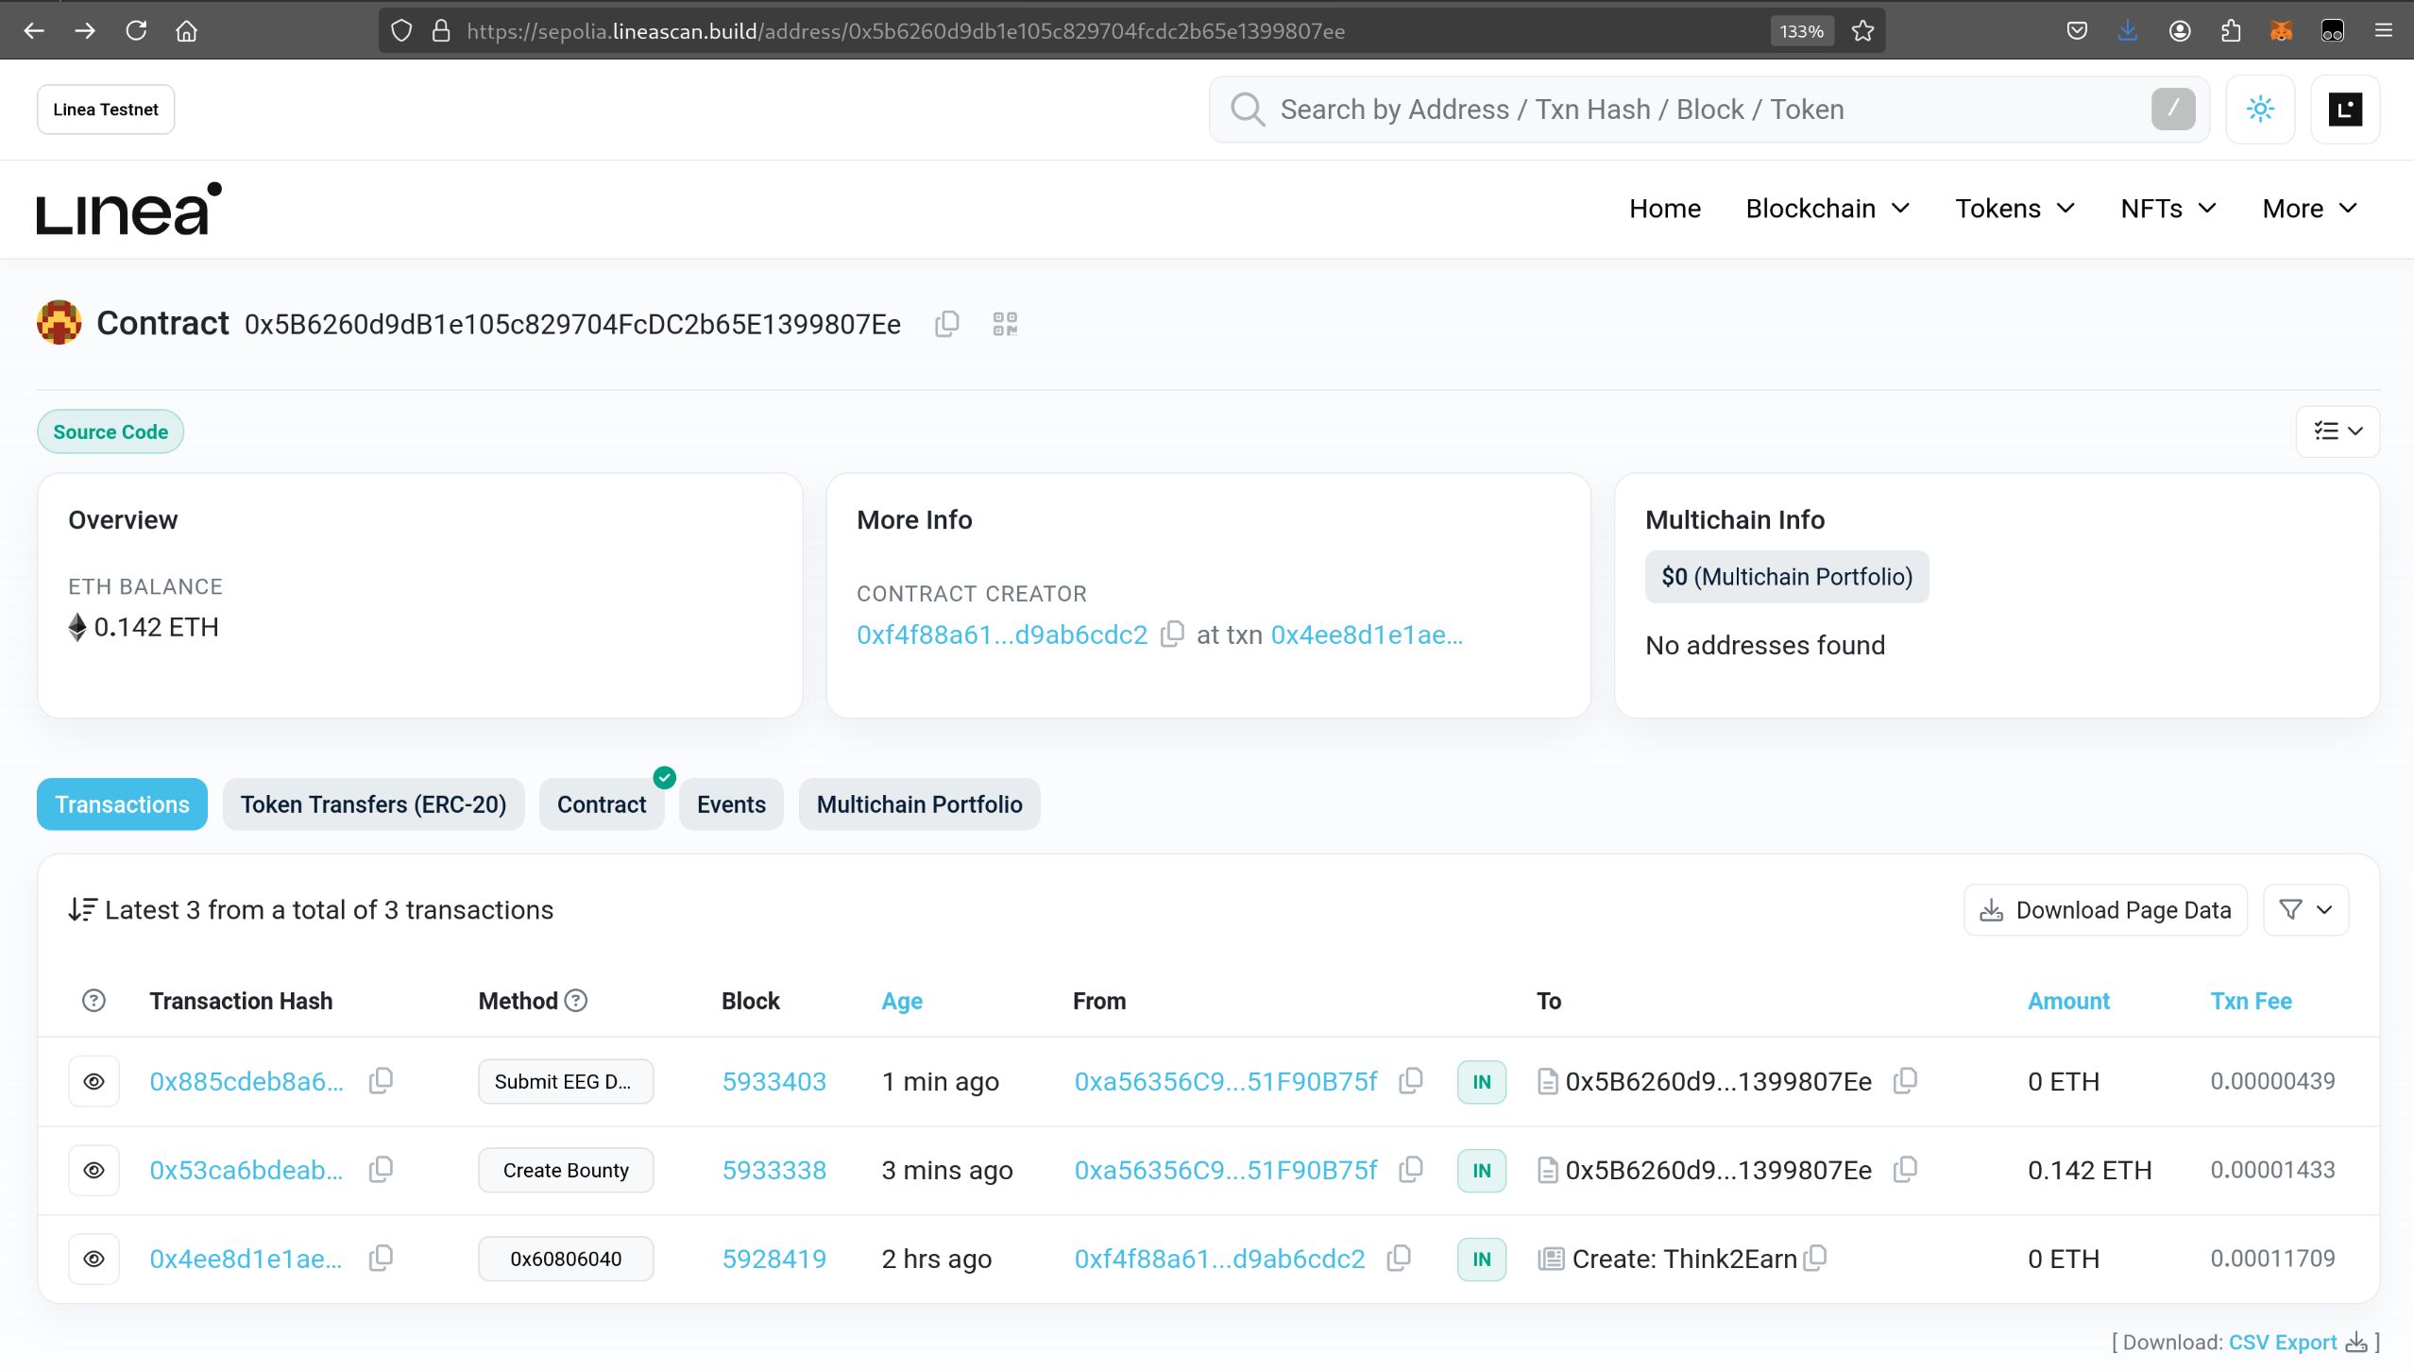Open the Multichain Portfolio tab
Viewport: 2414px width, 1370px height.
[x=919, y=804]
